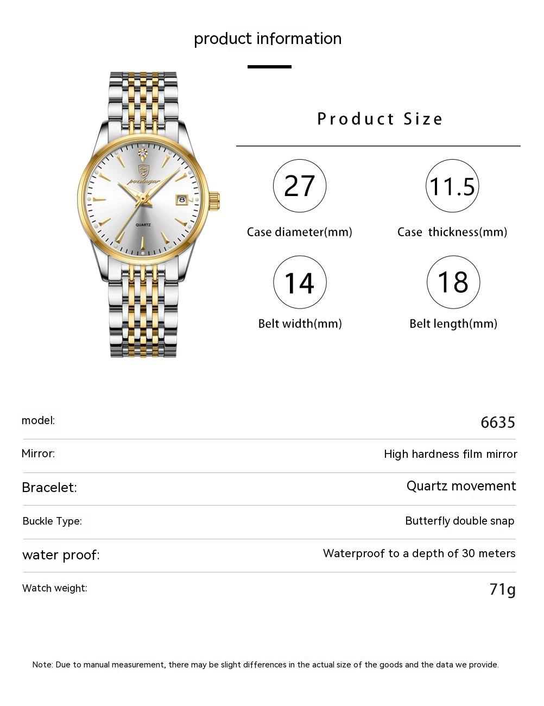Image resolution: width=544 pixels, height=706 pixels.
Task: Click 'Waterproof to a depth of 30 meters'
Action: click(419, 553)
